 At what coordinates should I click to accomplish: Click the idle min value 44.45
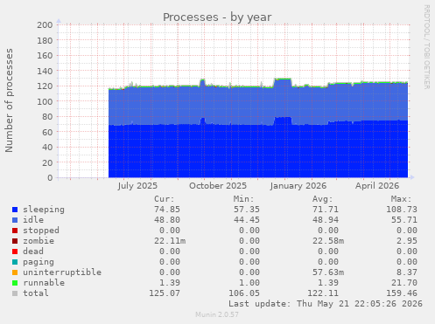pos(247,220)
